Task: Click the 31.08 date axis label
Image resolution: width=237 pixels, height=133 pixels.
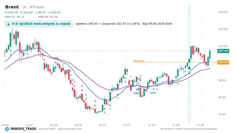Action: tap(176, 125)
